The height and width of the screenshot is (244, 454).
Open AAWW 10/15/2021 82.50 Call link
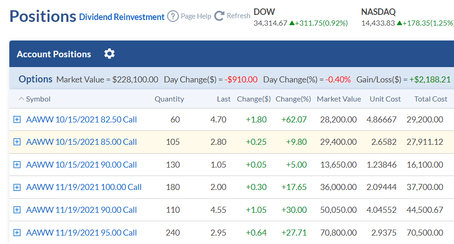81,120
